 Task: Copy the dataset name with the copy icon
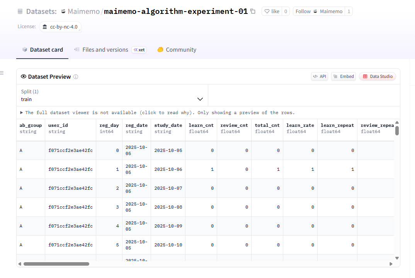(x=253, y=12)
